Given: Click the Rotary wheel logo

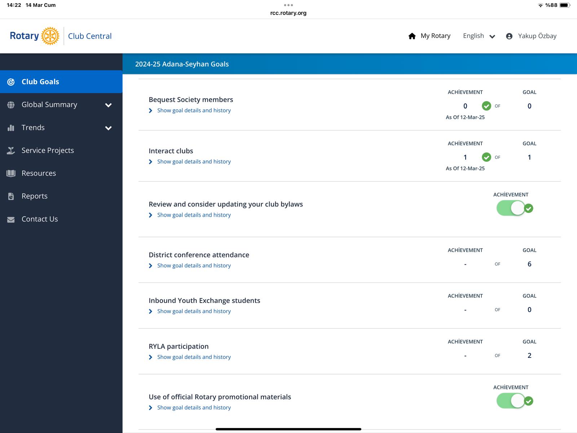Looking at the screenshot, I should point(50,36).
